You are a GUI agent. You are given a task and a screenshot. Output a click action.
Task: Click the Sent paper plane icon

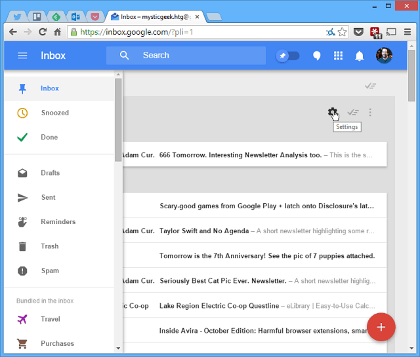tap(22, 198)
